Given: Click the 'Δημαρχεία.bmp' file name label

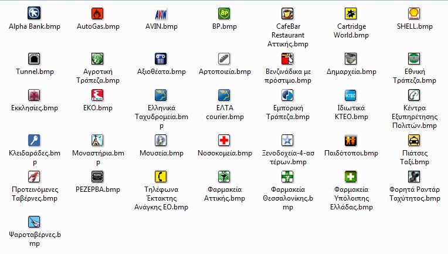Looking at the screenshot, I should 351,72.
